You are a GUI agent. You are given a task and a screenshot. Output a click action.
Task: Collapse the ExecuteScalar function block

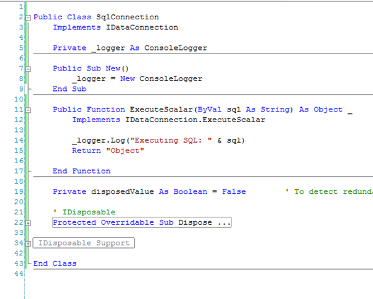pyautogui.click(x=28, y=110)
